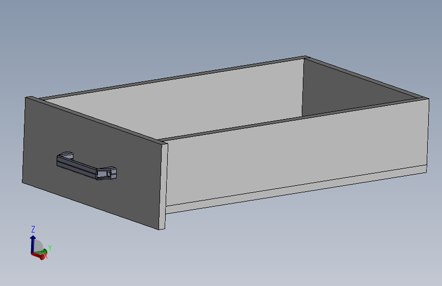Screen dimensions: 442x286
Task: Click the red X axis of the triad
Action: pos(39,255)
